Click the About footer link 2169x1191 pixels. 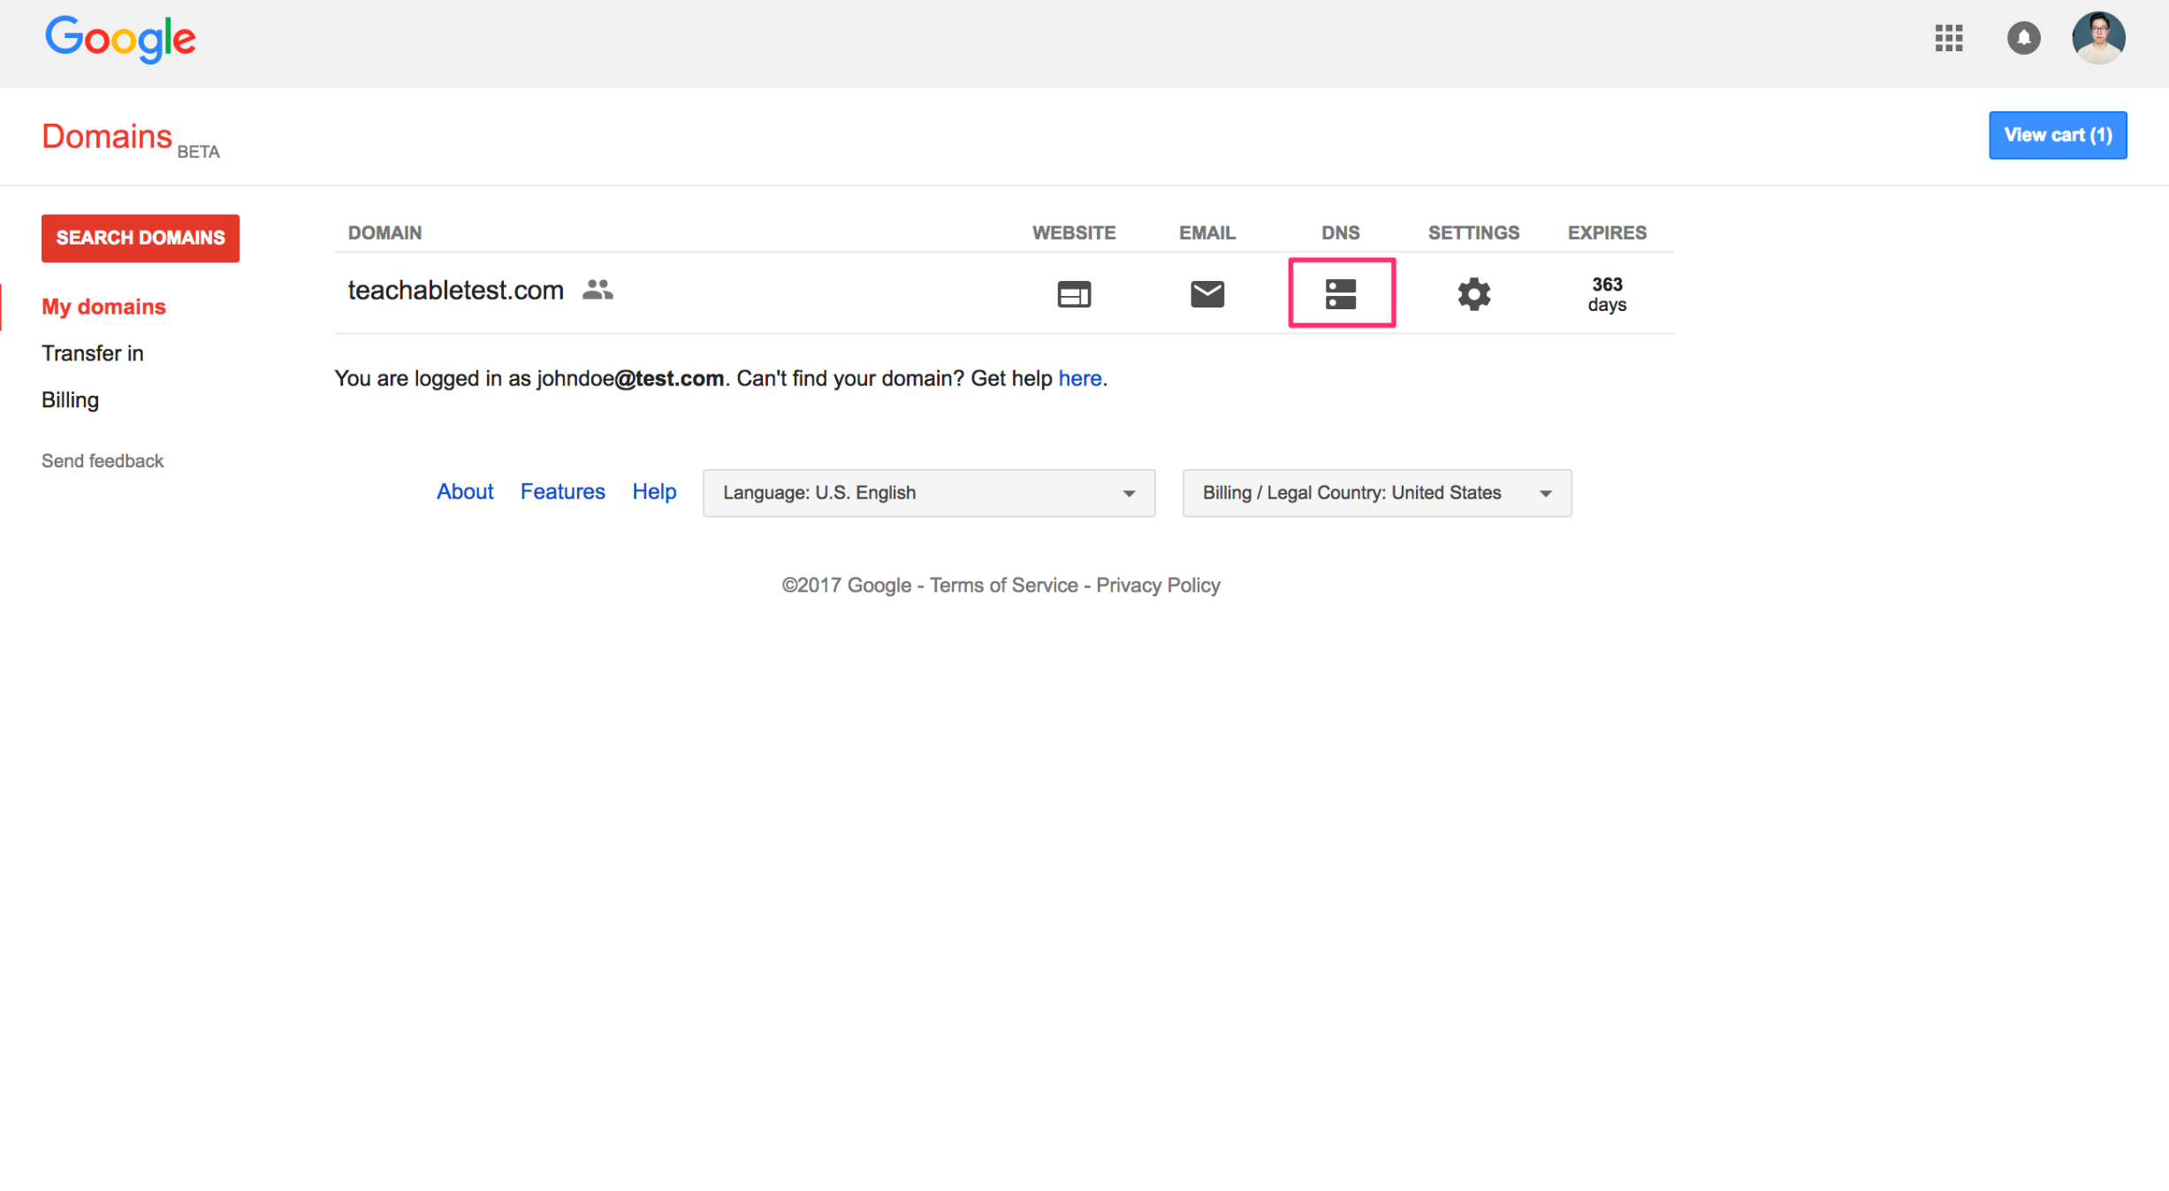point(467,491)
